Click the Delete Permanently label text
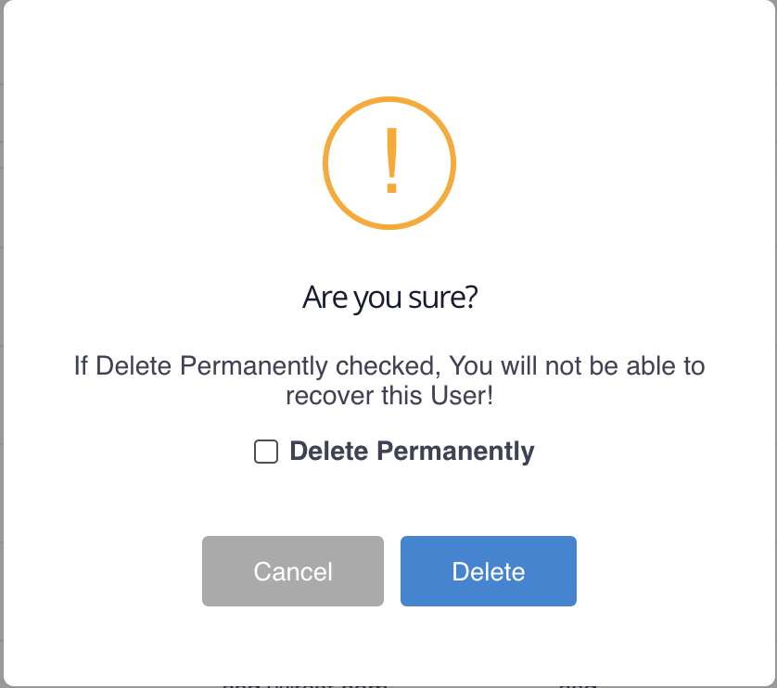777x688 pixels. tap(411, 452)
